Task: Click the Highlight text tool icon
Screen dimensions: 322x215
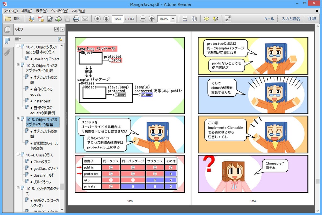Action: 215,19
